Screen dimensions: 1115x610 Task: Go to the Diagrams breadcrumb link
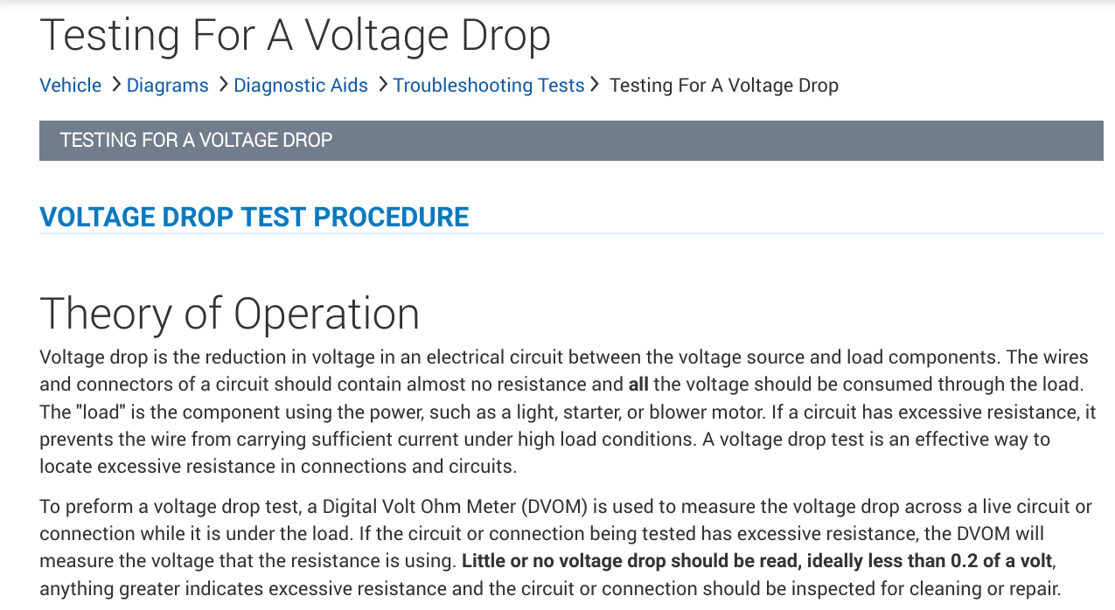pyautogui.click(x=167, y=86)
